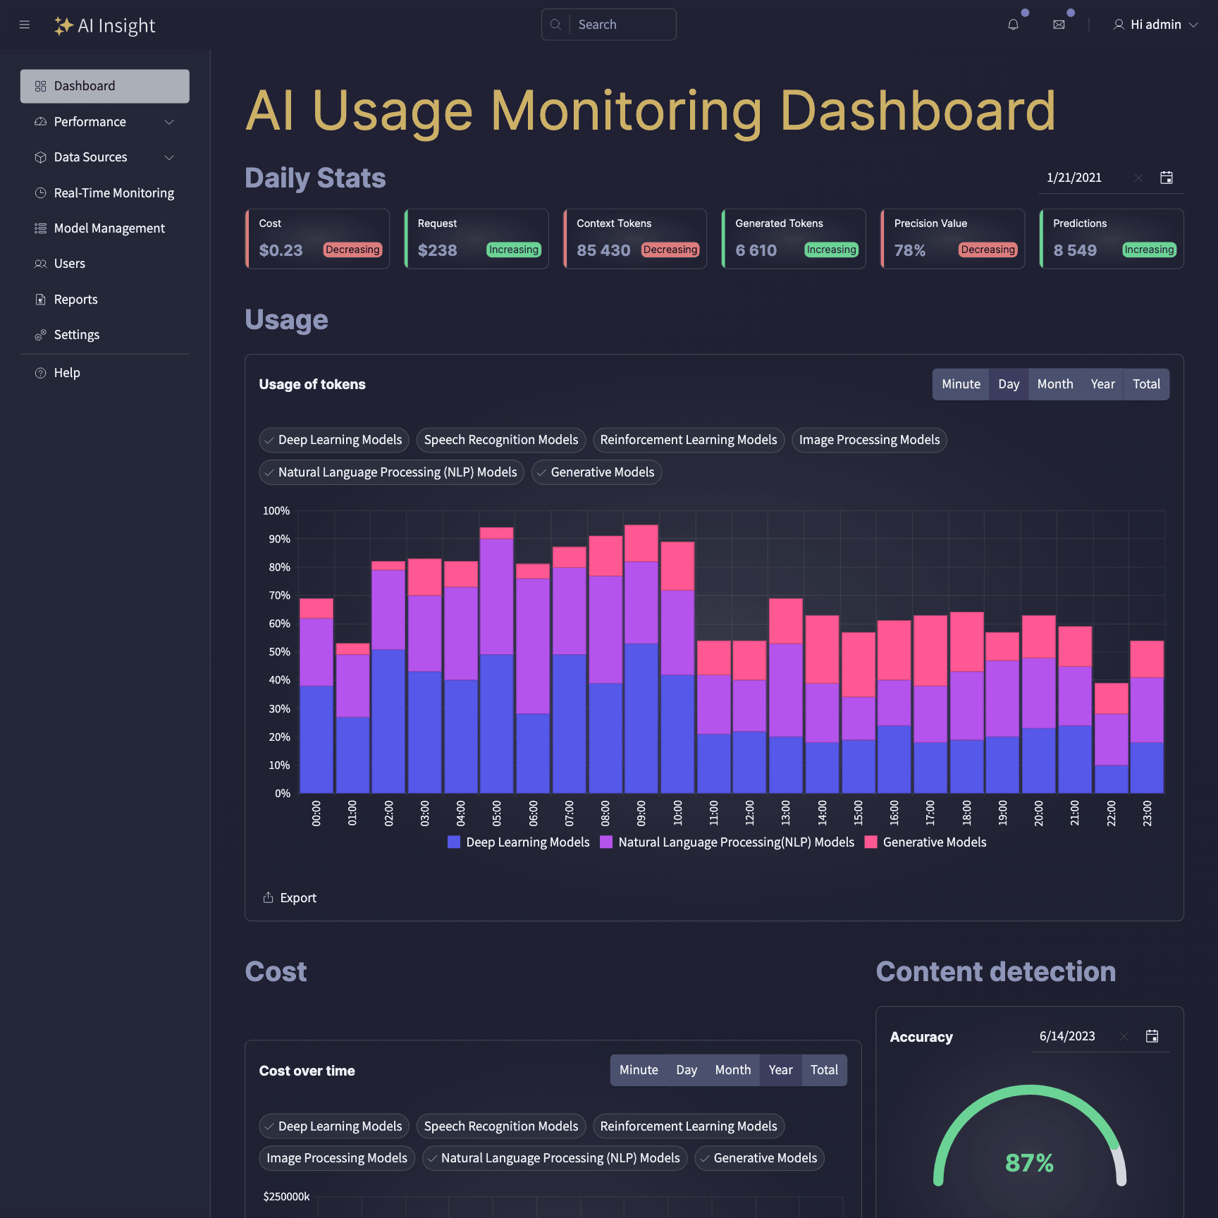1218x1218 pixels.
Task: Clear the 1/21/2021 date with the X icon
Action: pos(1138,178)
